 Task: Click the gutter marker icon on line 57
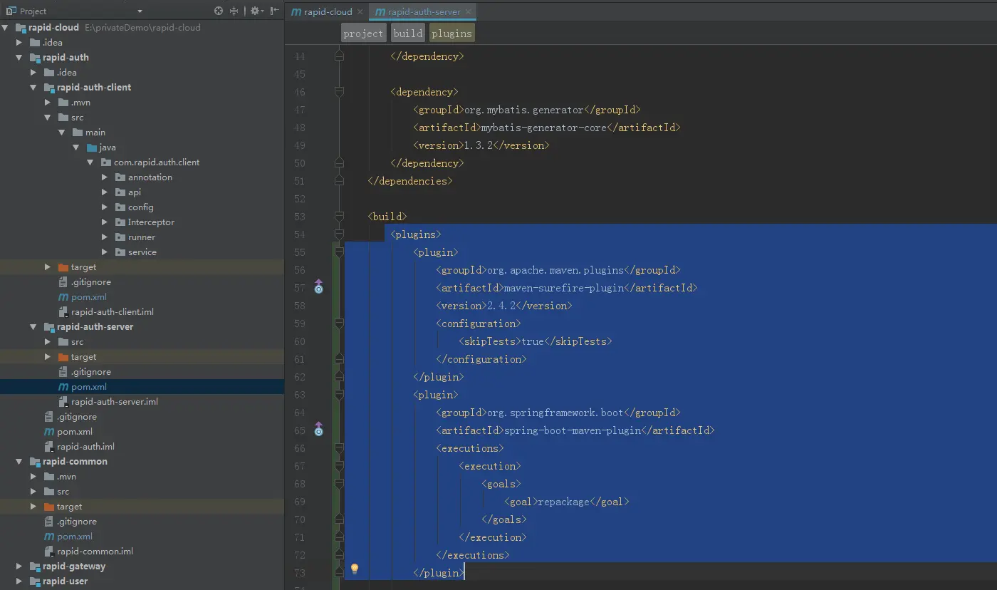point(318,287)
